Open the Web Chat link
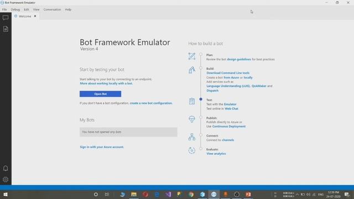354x199 pixels. pos(231,108)
